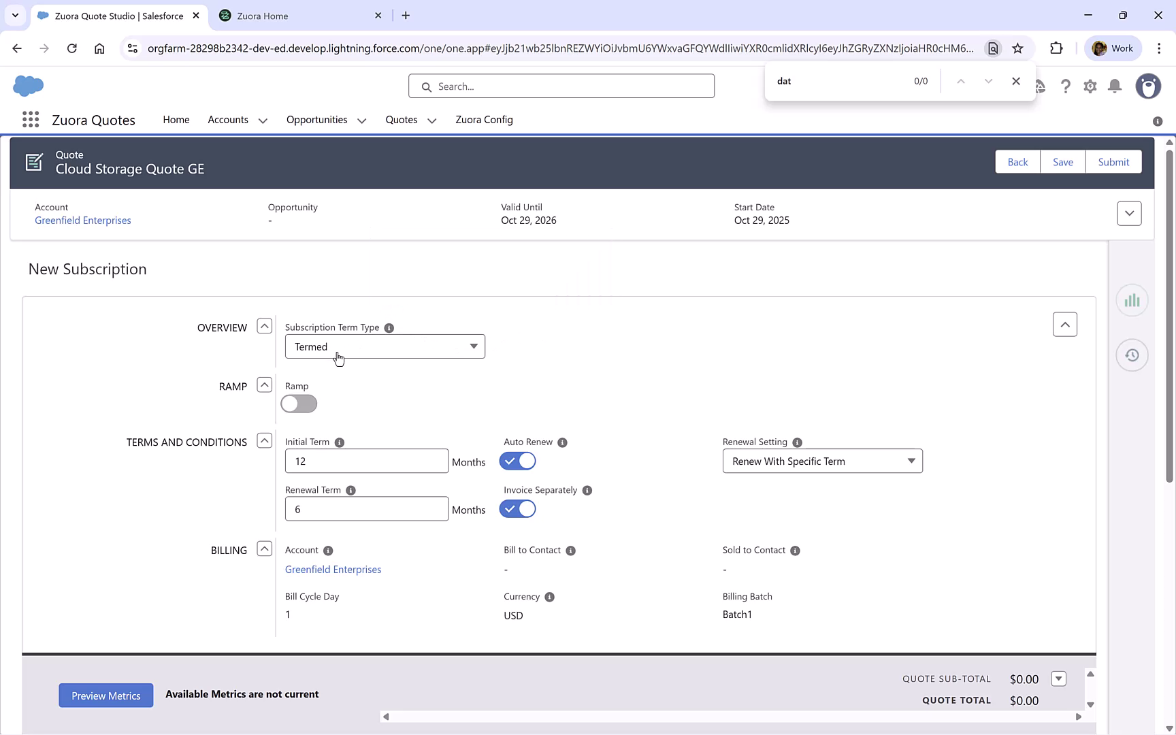Click inside the Search field
The height and width of the screenshot is (735, 1176).
(x=561, y=86)
